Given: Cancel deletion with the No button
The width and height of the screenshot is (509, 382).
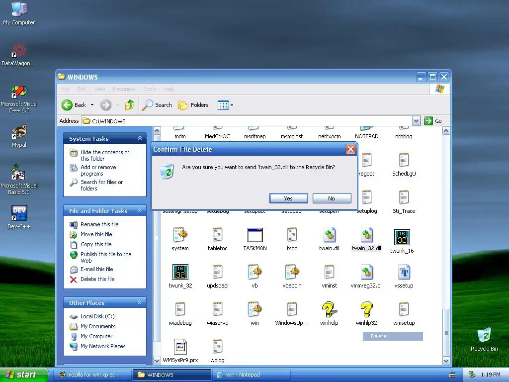Looking at the screenshot, I should point(332,198).
